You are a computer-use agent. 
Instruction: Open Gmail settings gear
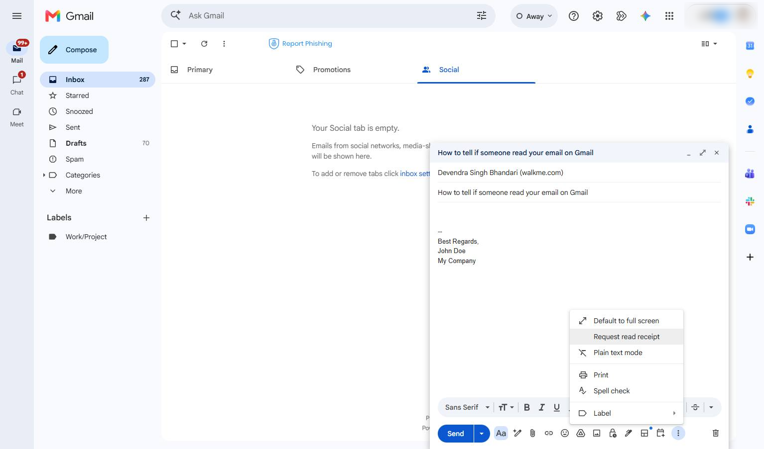tap(598, 16)
